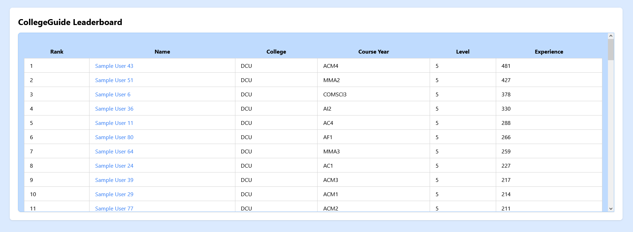Open Sample User 51 profile link
The height and width of the screenshot is (232, 633).
click(114, 80)
